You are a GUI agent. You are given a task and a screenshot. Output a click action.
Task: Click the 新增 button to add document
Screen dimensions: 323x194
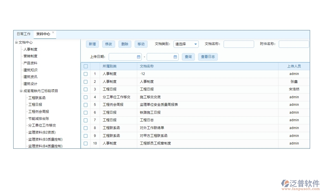tap(92, 44)
